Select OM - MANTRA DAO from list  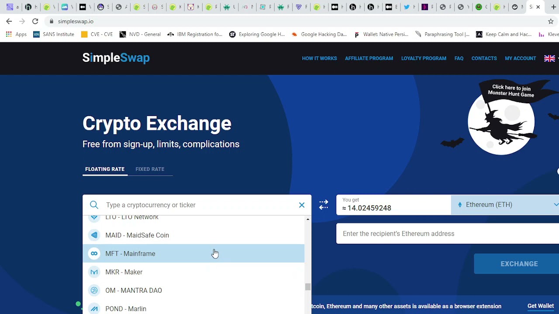click(x=193, y=290)
